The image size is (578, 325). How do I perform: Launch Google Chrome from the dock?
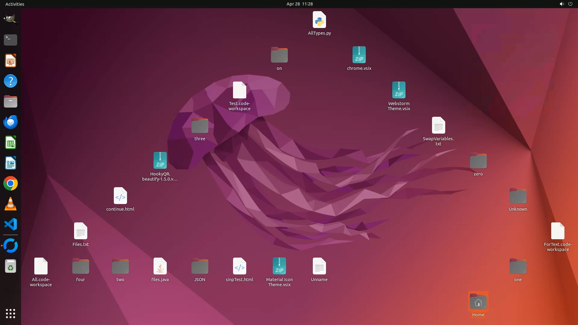tap(10, 184)
